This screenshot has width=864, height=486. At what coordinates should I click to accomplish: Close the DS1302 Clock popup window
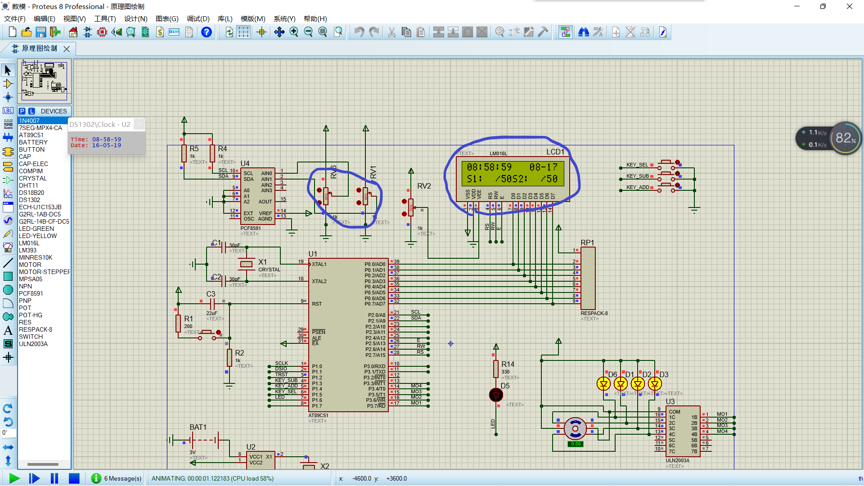coord(139,124)
